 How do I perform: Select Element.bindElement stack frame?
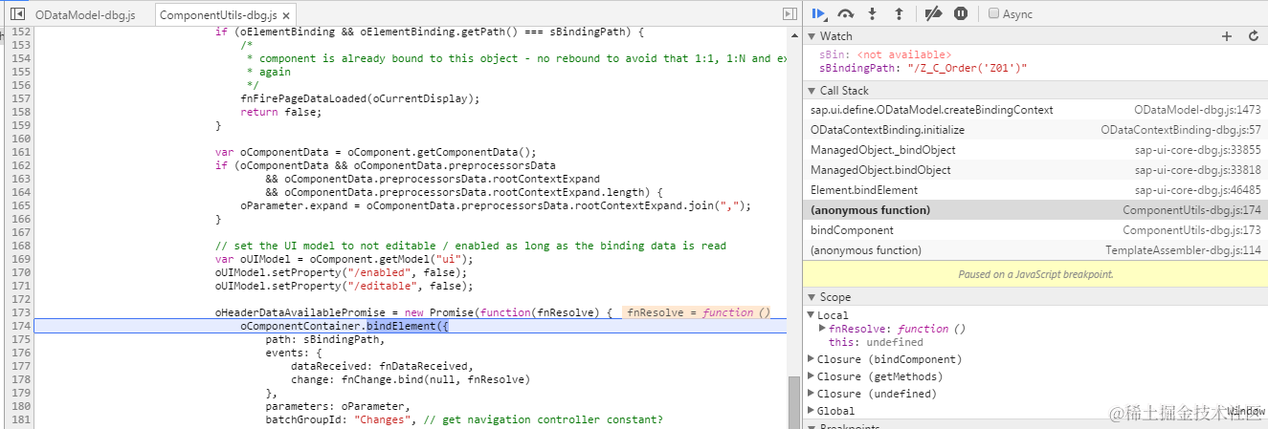pyautogui.click(x=1035, y=190)
